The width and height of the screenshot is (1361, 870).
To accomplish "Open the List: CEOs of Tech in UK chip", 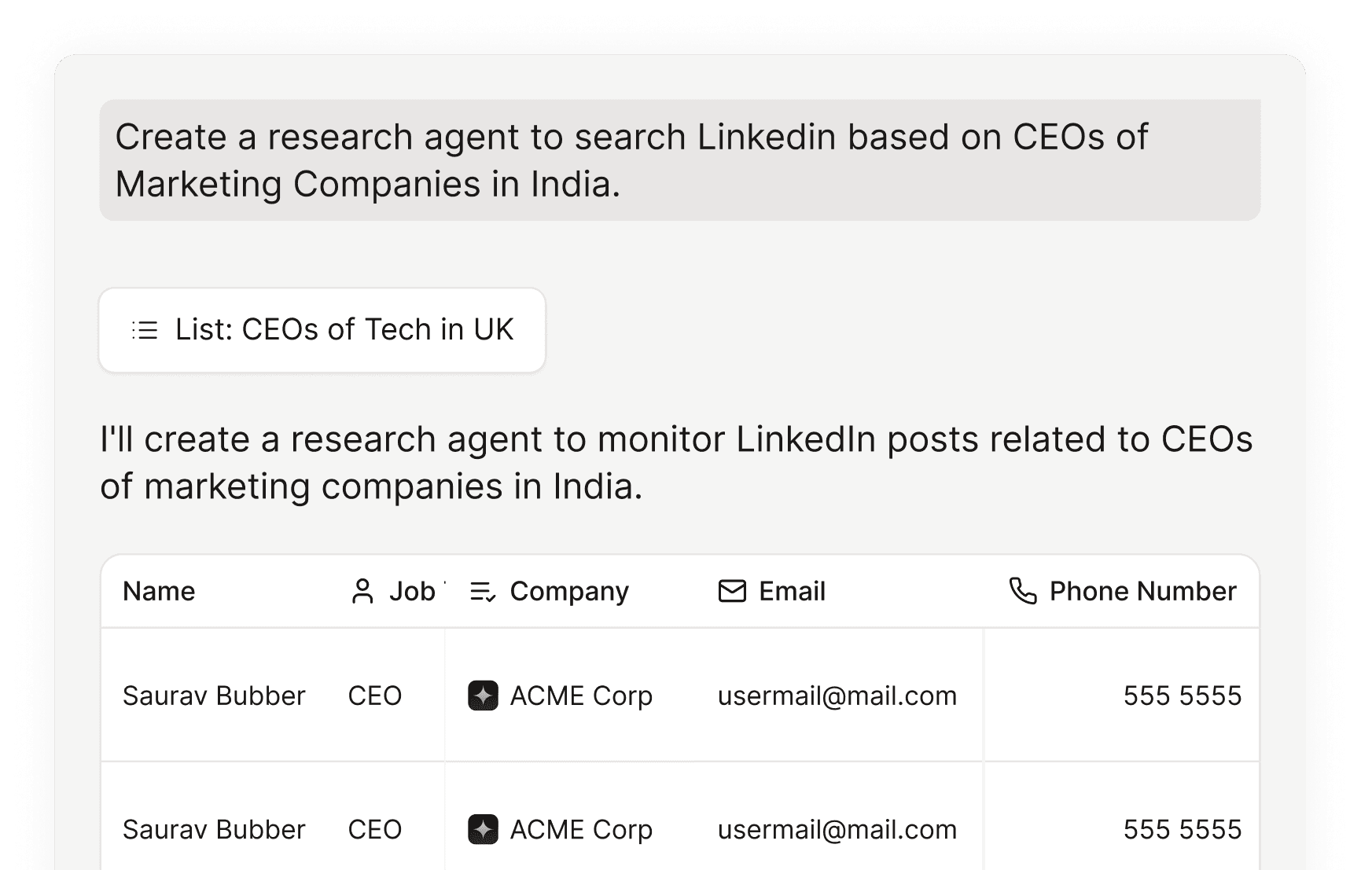I will (322, 330).
